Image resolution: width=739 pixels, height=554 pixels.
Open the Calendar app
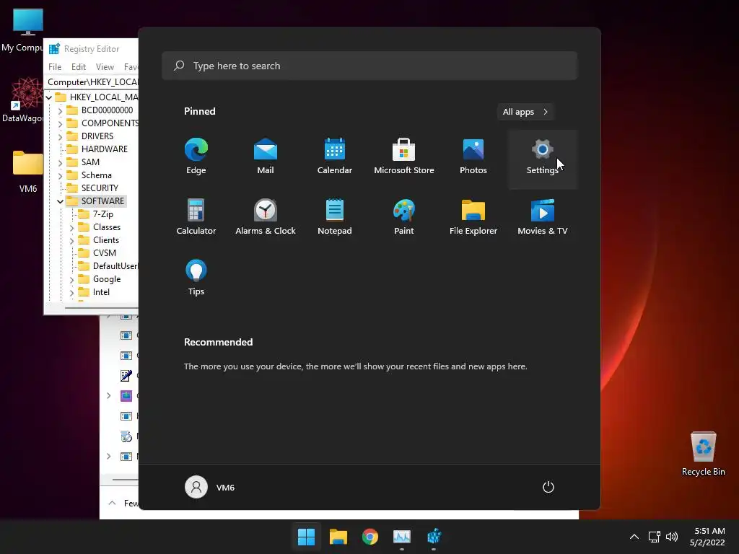click(x=335, y=157)
